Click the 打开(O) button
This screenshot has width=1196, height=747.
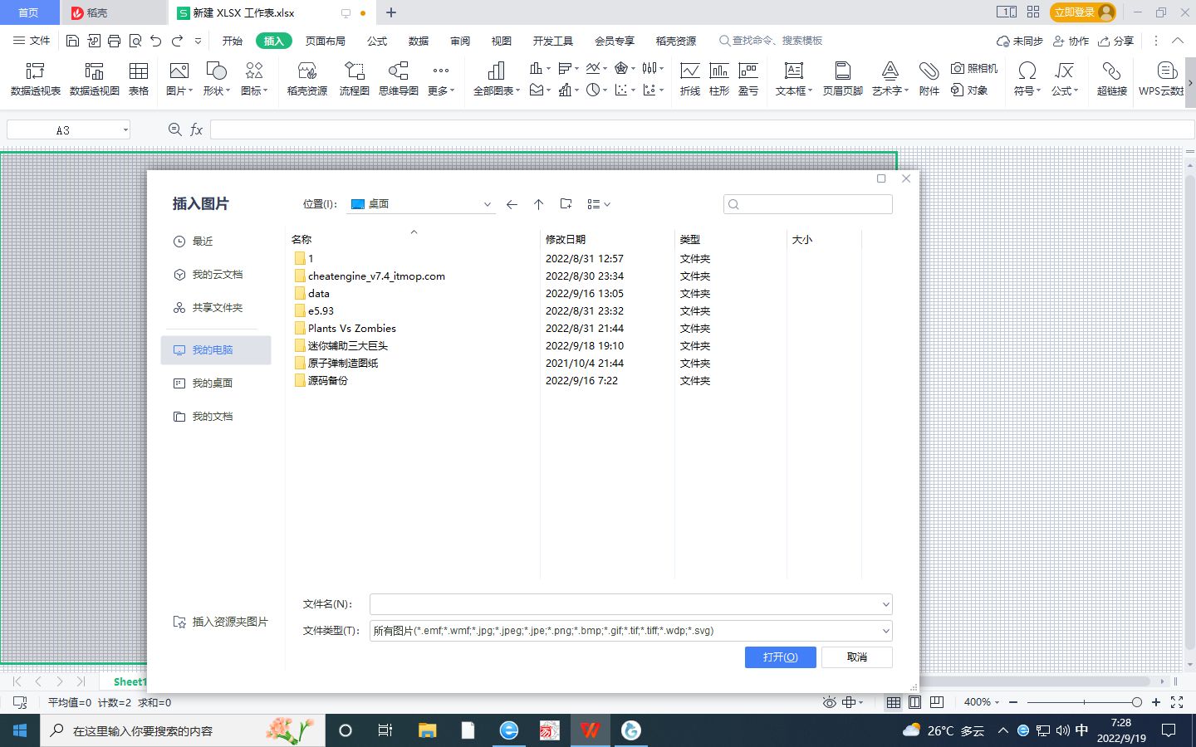(x=781, y=657)
